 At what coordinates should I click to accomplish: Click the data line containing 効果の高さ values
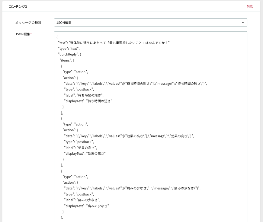pos(129,136)
